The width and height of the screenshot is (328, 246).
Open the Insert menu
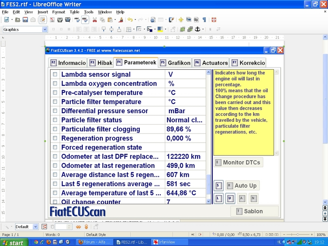(43, 12)
